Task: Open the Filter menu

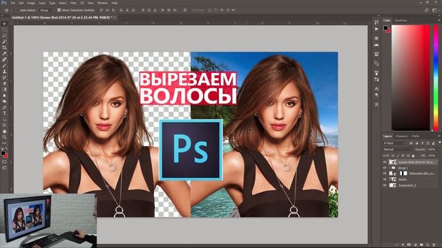Action: coord(73,3)
